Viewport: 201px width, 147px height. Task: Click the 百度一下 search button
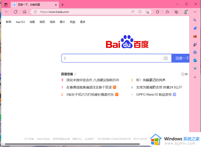pos(180,58)
